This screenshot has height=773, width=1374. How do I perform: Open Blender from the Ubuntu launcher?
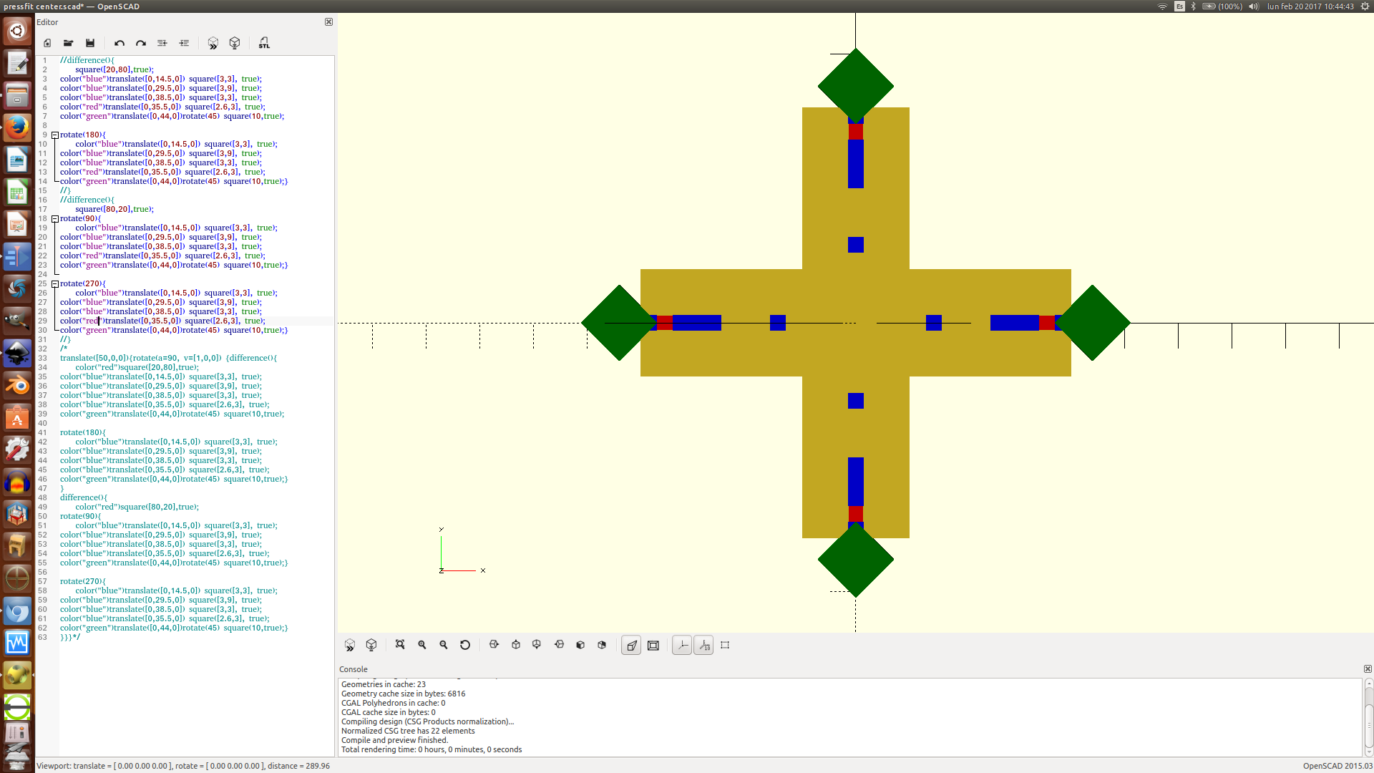point(17,386)
